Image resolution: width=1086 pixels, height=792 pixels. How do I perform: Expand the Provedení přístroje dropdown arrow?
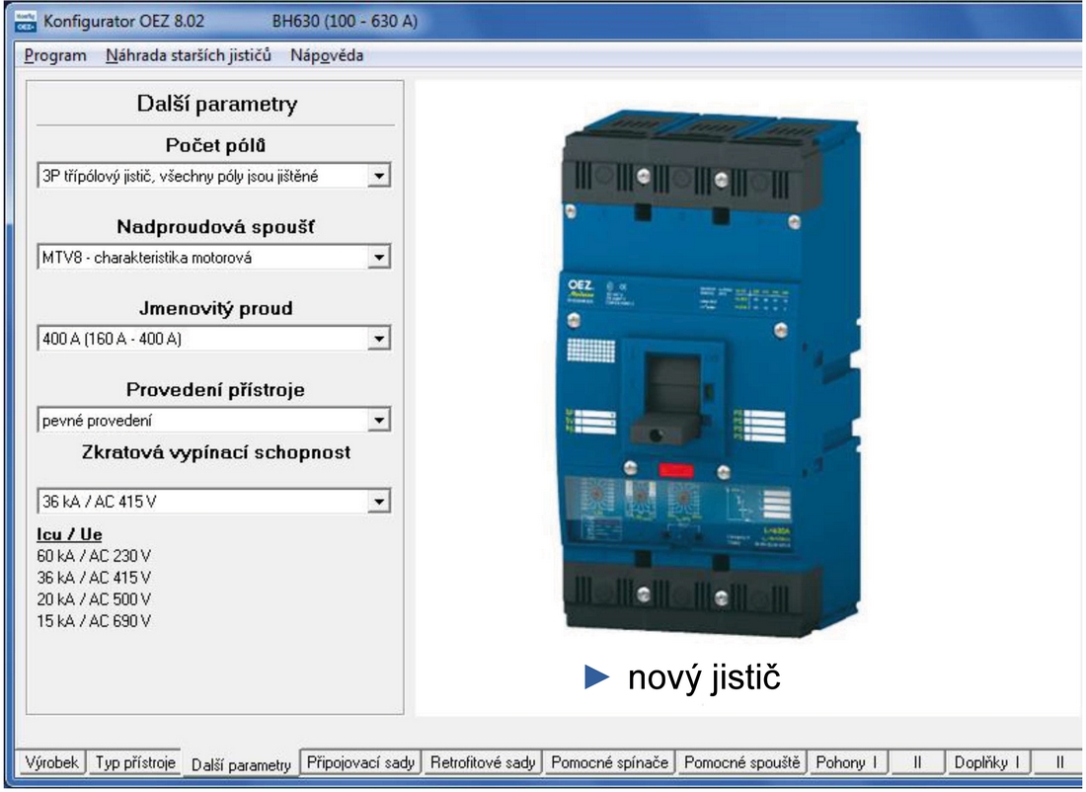click(x=379, y=420)
